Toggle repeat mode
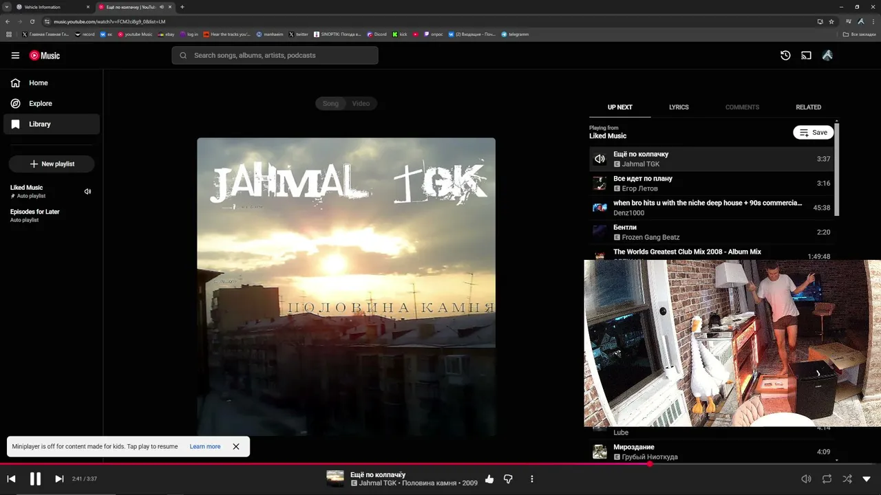Screen dimensions: 881x495 coord(827,479)
